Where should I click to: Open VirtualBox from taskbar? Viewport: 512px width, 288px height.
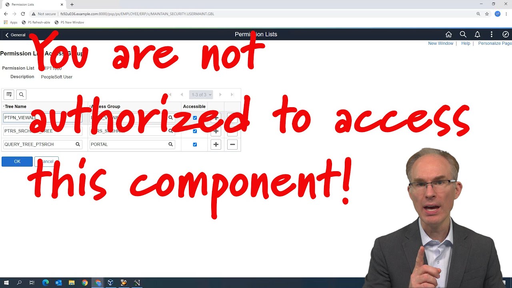pos(110,283)
